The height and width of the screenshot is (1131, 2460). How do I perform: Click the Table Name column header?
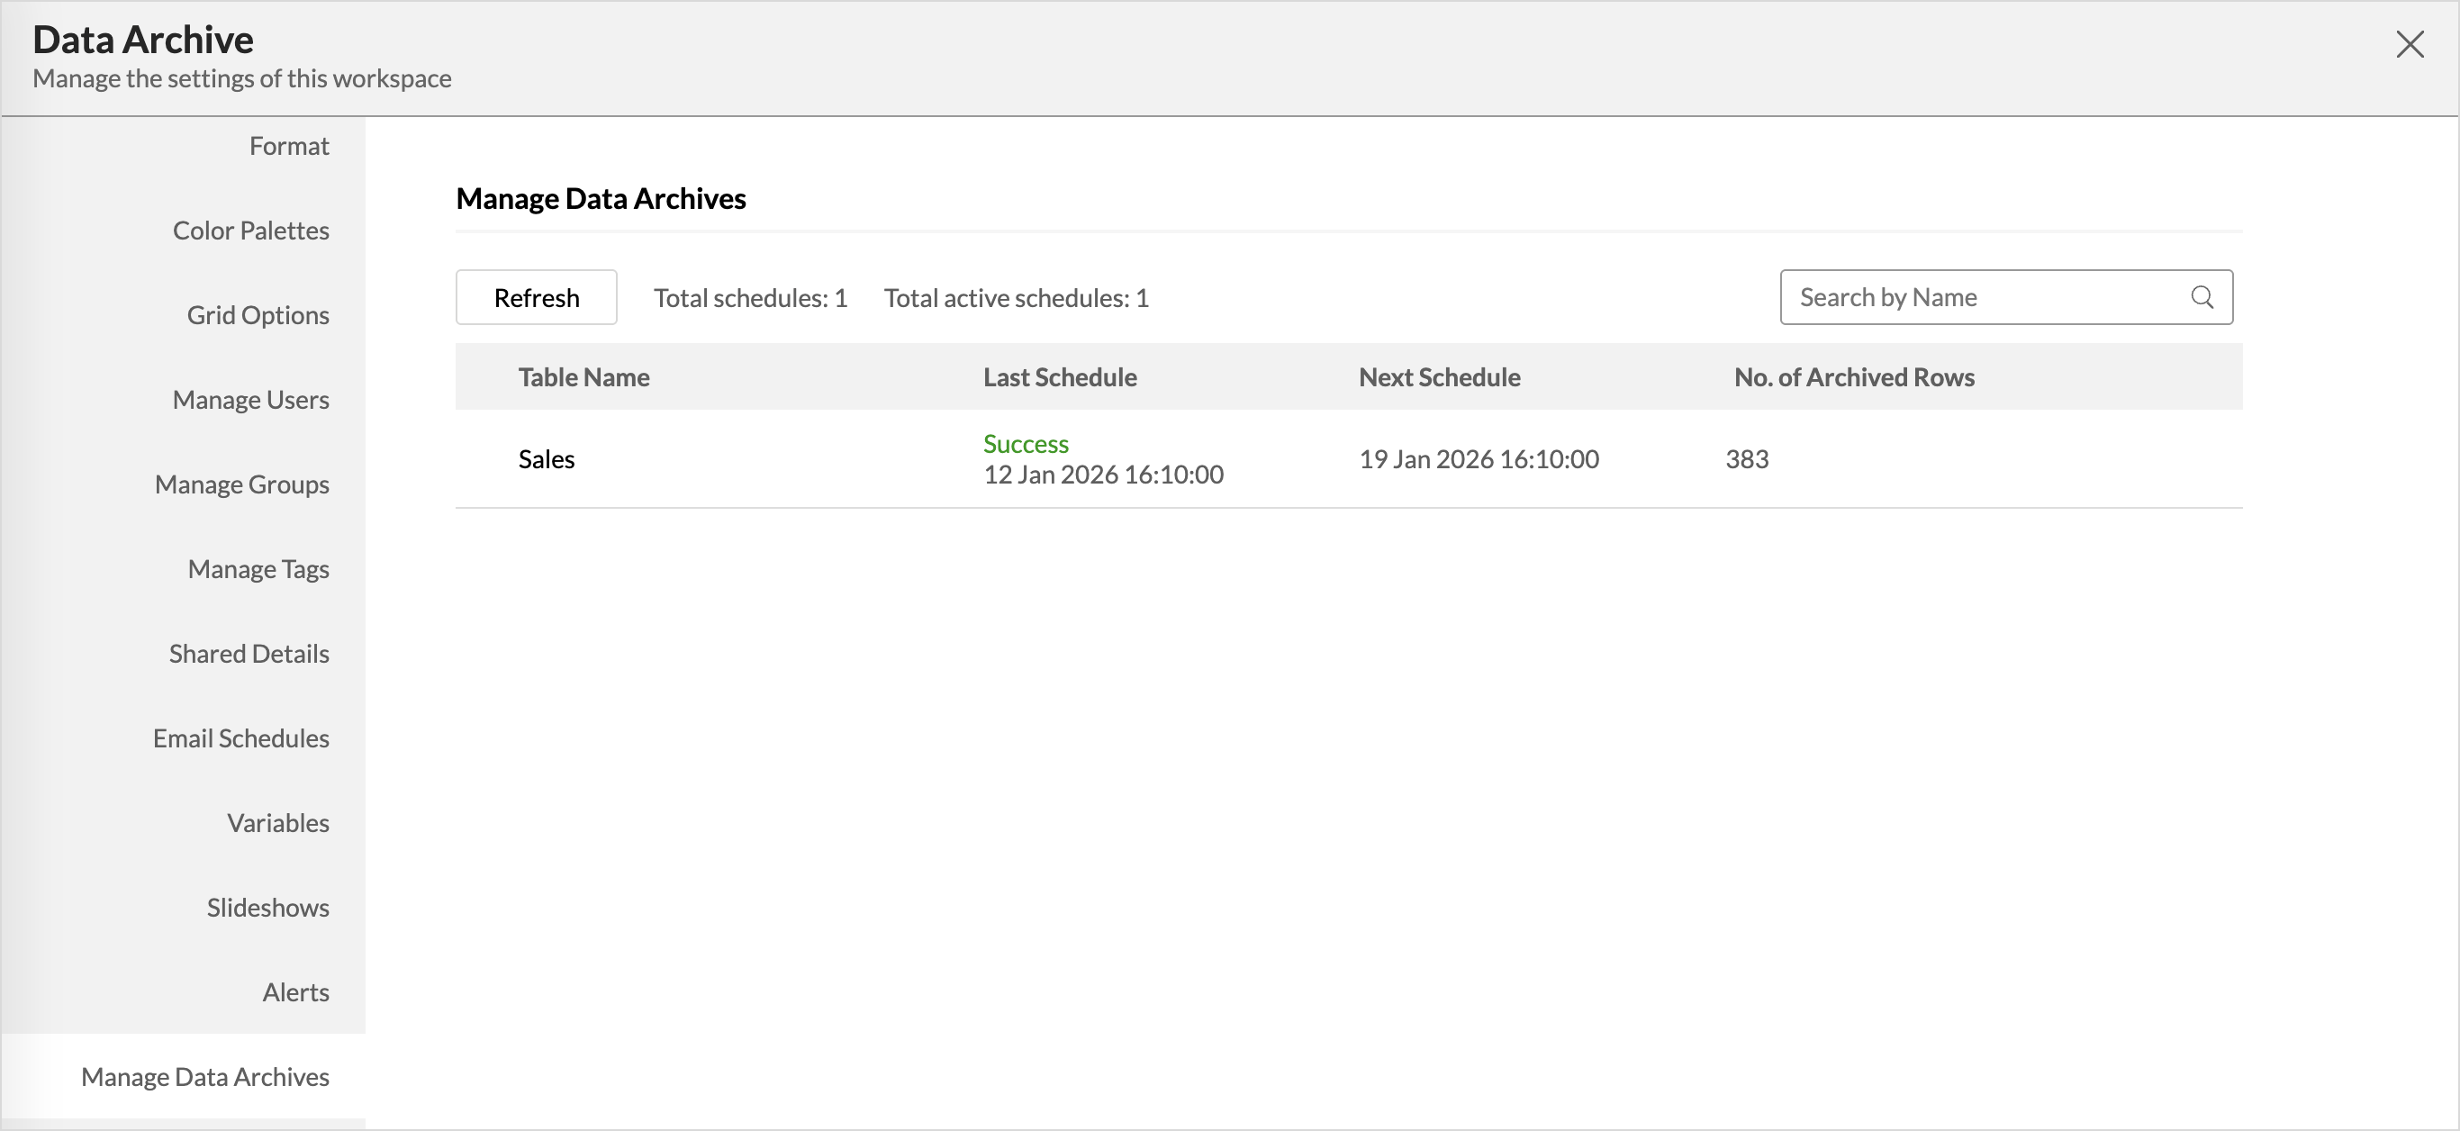coord(583,377)
